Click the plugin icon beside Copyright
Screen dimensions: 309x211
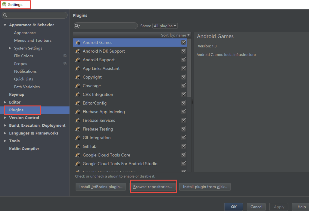pos(78,77)
